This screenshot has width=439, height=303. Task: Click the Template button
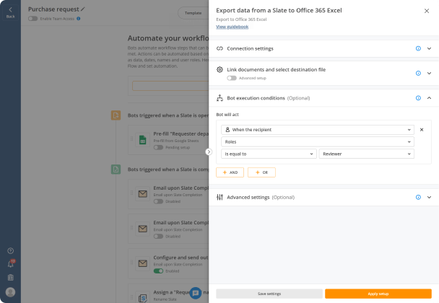coord(194,13)
